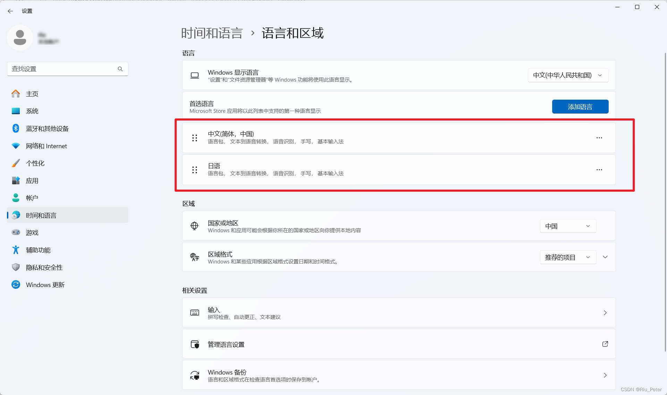The height and width of the screenshot is (395, 667).
Task: Open 输入 settings via its chevron
Action: (x=605, y=313)
